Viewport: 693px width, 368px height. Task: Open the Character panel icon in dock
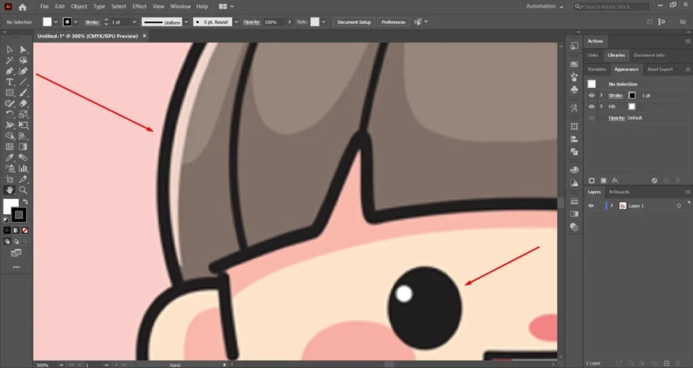click(574, 108)
